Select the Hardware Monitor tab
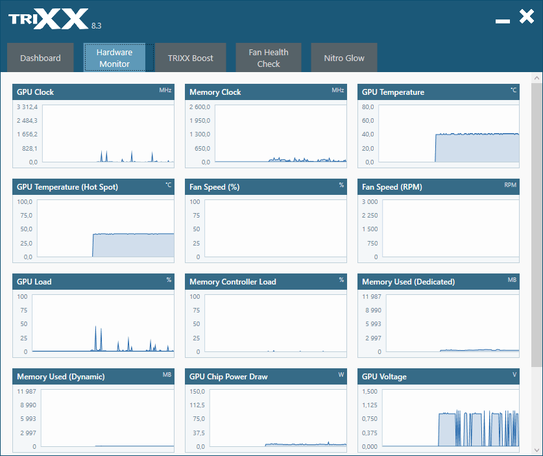 [115, 58]
